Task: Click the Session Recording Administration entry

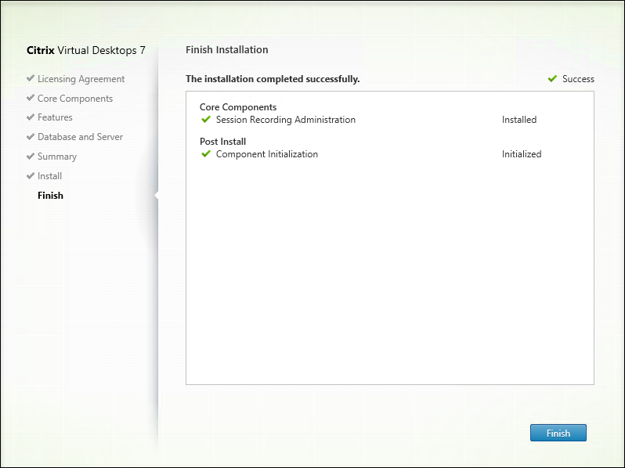Action: tap(285, 120)
